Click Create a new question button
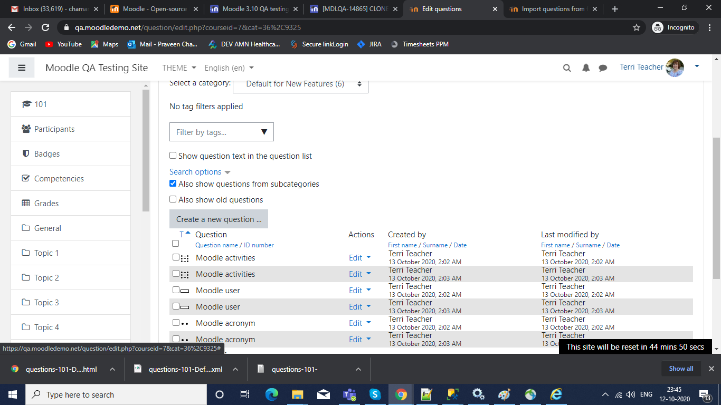721x405 pixels. click(x=219, y=219)
